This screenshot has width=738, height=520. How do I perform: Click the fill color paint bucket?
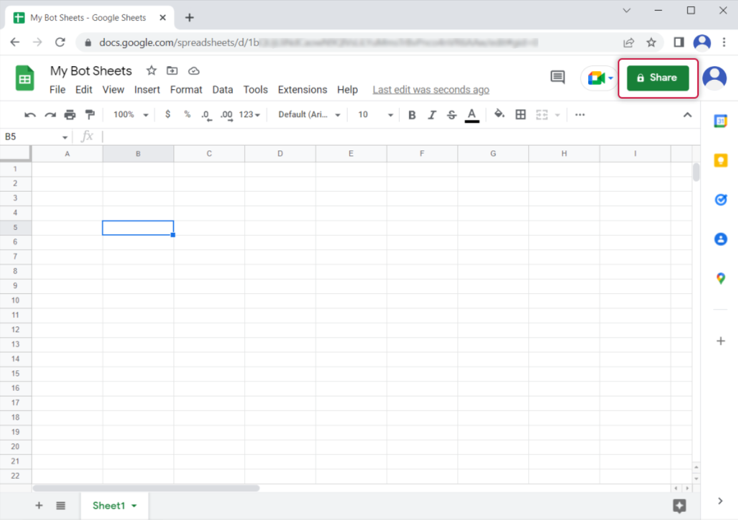coord(499,114)
